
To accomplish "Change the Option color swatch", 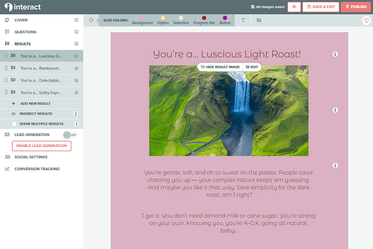I will [x=163, y=18].
